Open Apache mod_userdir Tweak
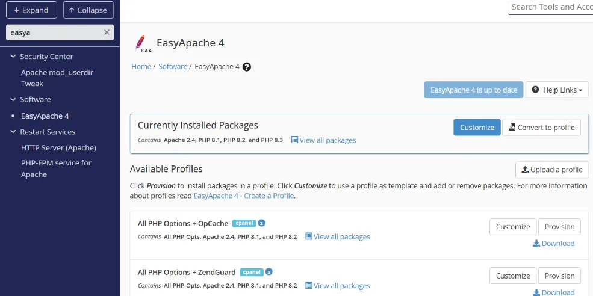The image size is (593, 296). [57, 78]
